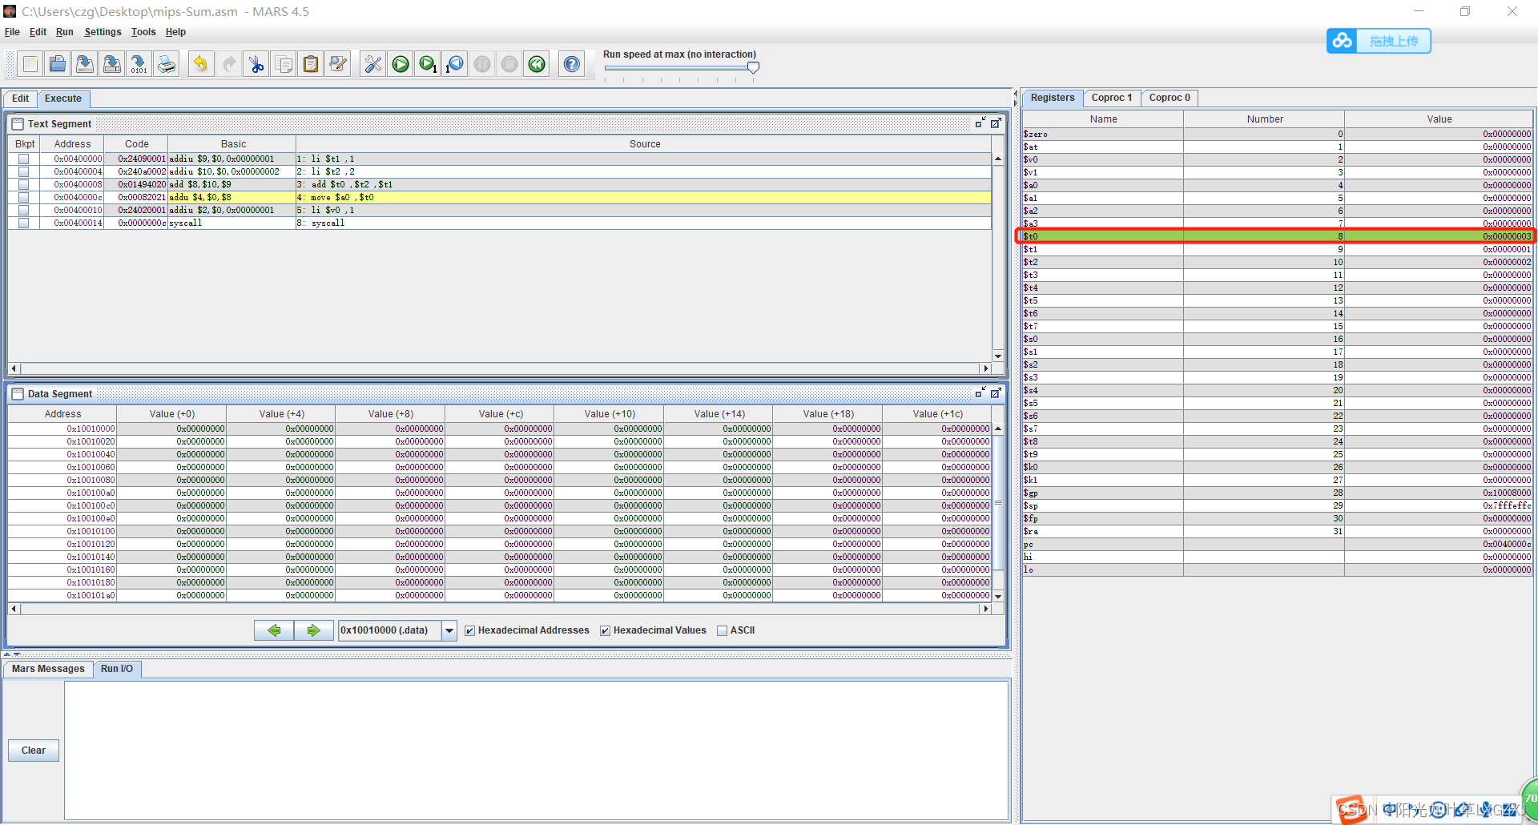
Task: Open the Tools menu
Action: pos(143,32)
